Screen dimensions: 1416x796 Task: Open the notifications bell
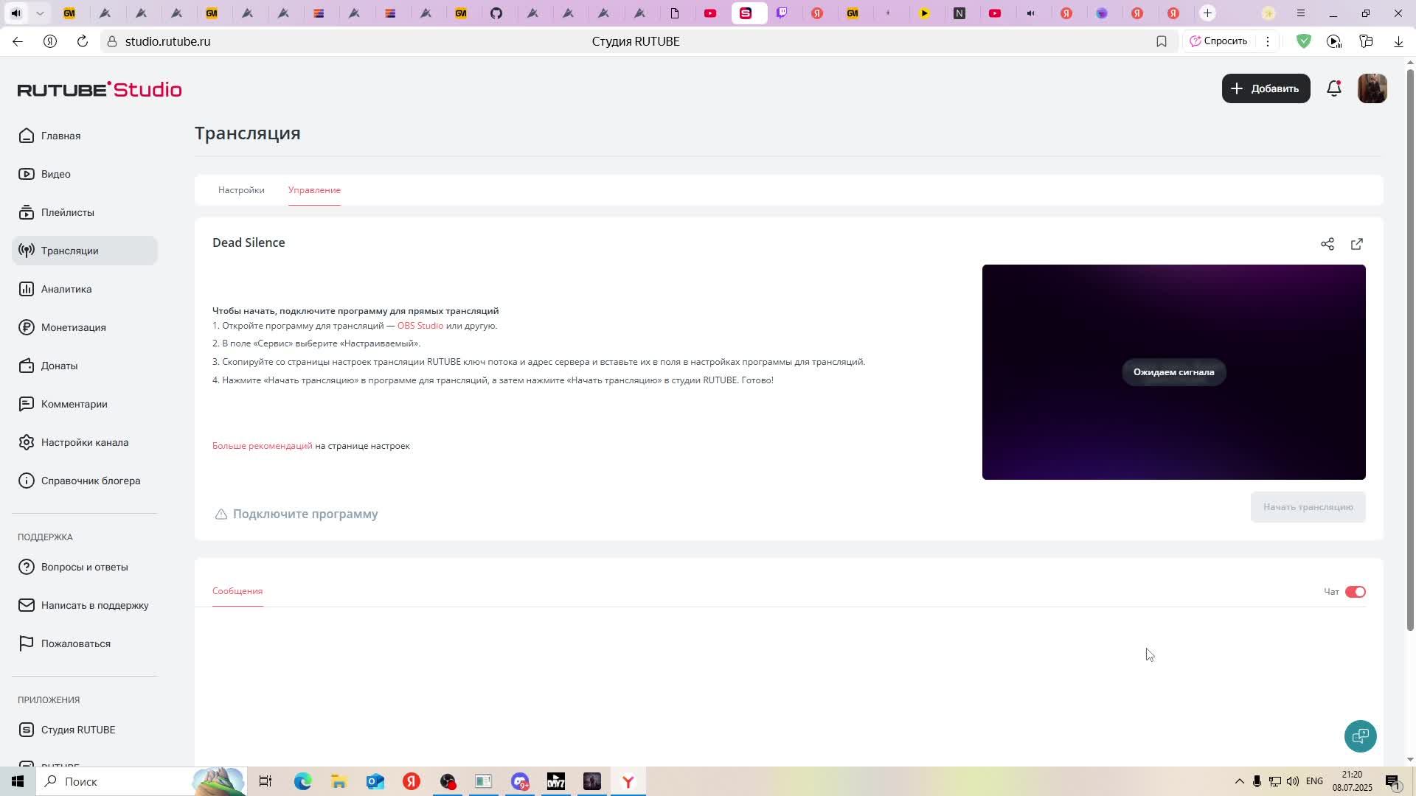pyautogui.click(x=1334, y=88)
